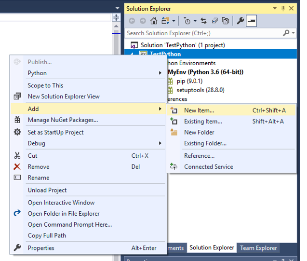Choose Manage NuGet Packages...
This screenshot has width=307, height=261.
coord(88,120)
